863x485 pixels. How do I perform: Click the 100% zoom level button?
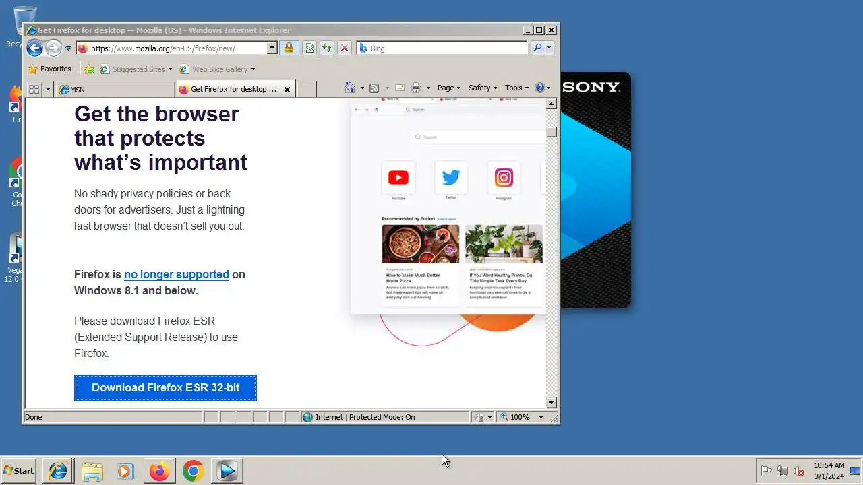pos(516,417)
